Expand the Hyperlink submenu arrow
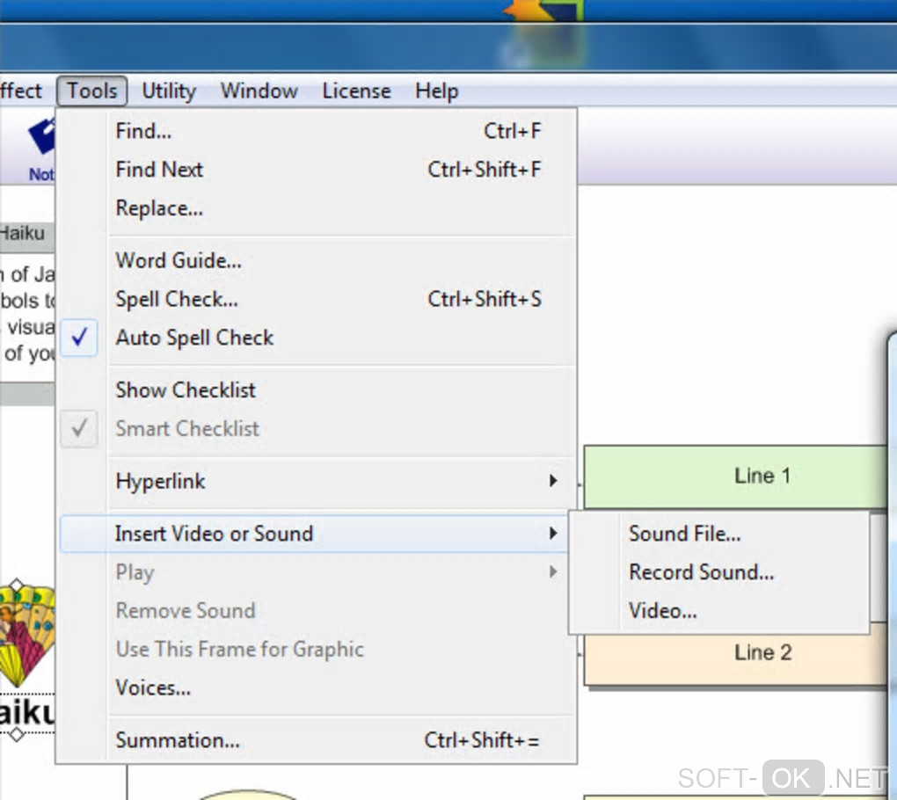 point(552,481)
